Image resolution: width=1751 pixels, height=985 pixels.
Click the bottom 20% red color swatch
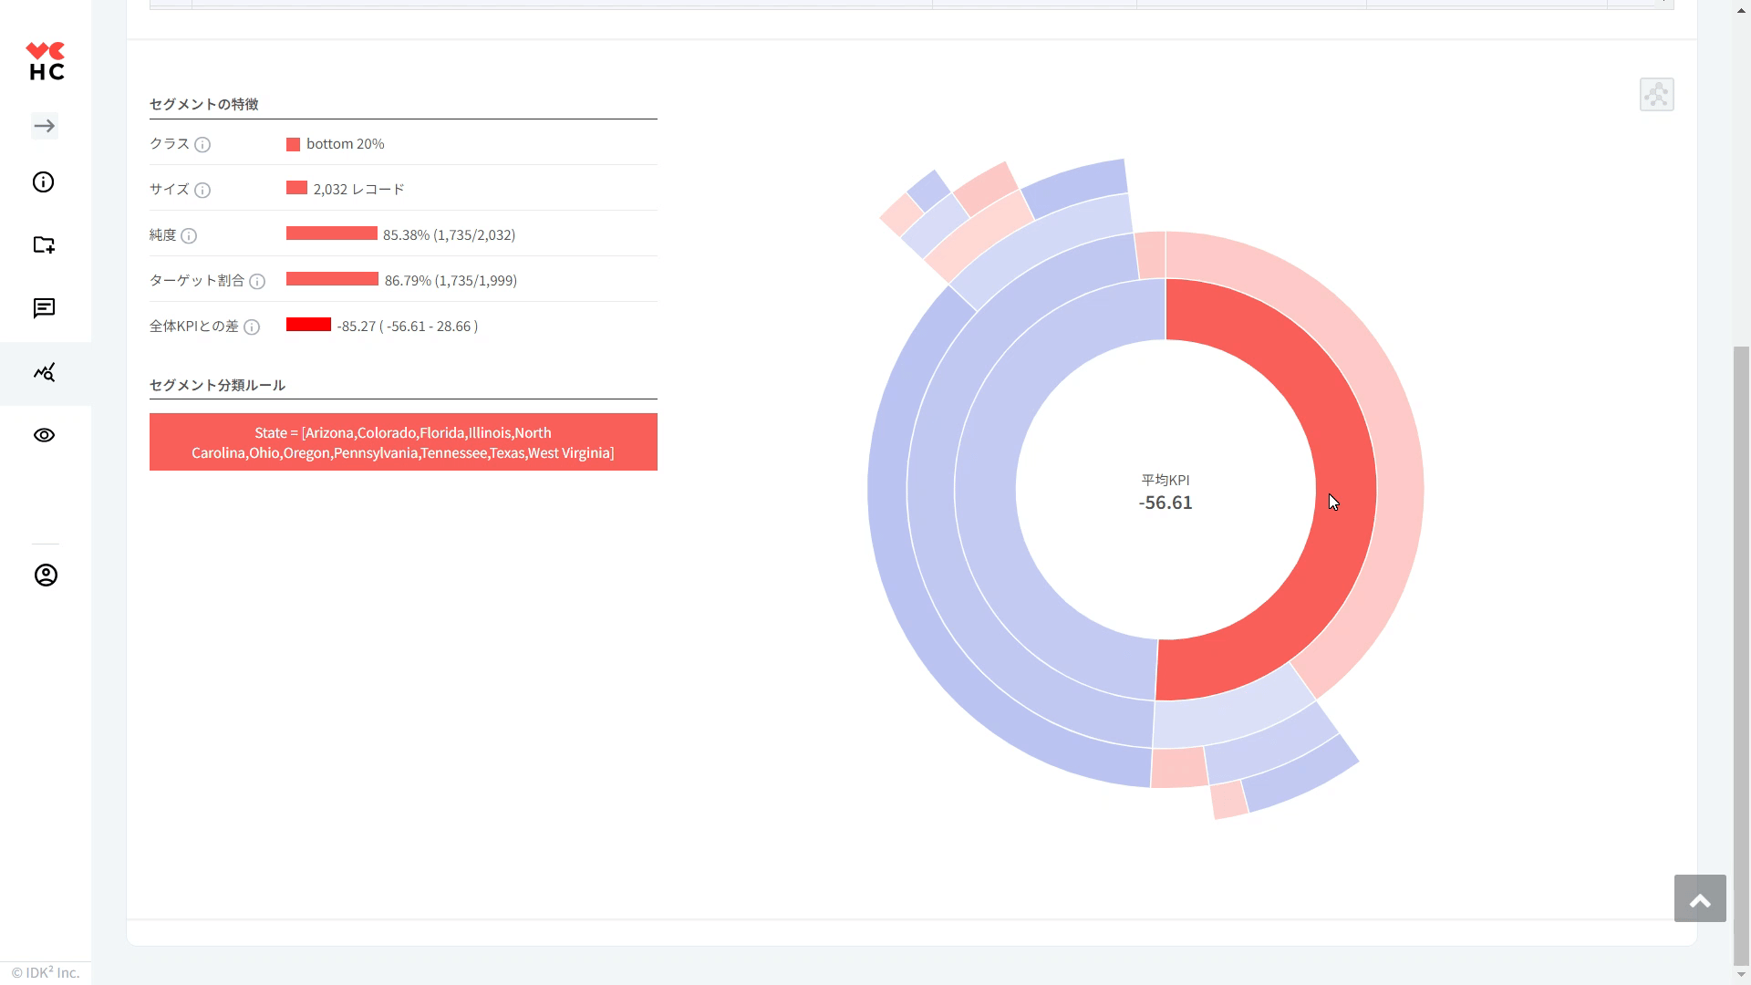click(x=293, y=145)
